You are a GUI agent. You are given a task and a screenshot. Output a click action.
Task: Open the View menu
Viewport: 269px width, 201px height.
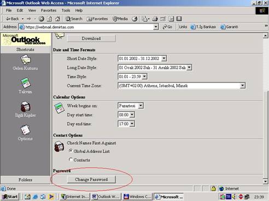32,10
